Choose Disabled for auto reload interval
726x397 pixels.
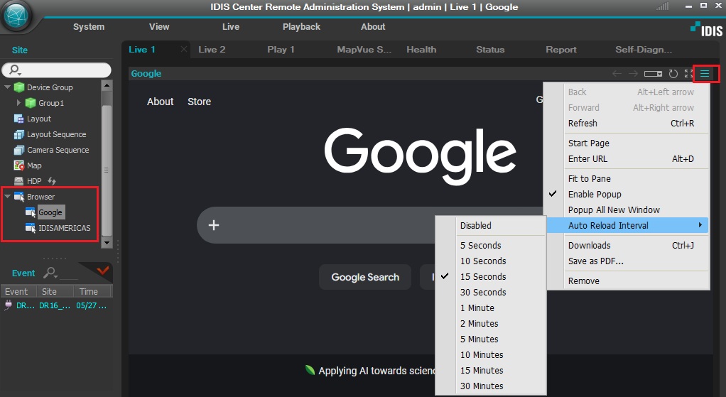point(475,225)
